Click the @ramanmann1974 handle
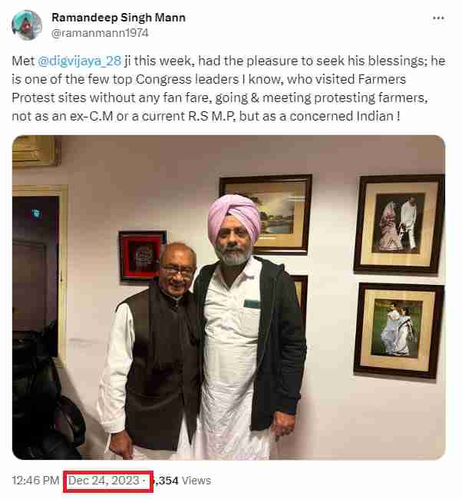Screen dimensions: 462x499 point(100,33)
